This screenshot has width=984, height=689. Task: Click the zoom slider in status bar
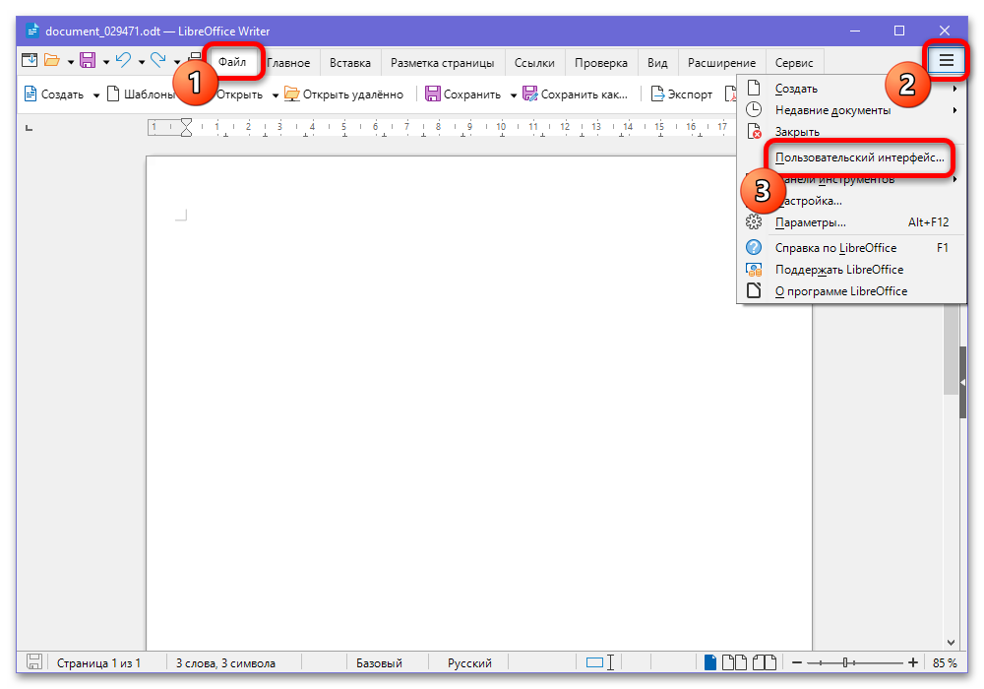coord(855,662)
